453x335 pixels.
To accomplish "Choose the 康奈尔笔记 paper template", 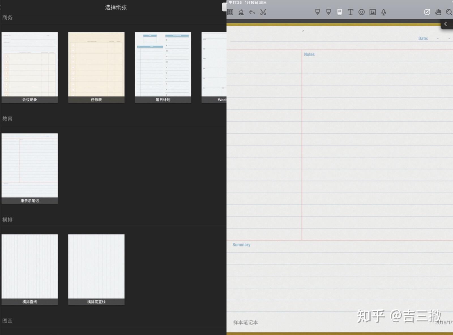I will coord(30,168).
